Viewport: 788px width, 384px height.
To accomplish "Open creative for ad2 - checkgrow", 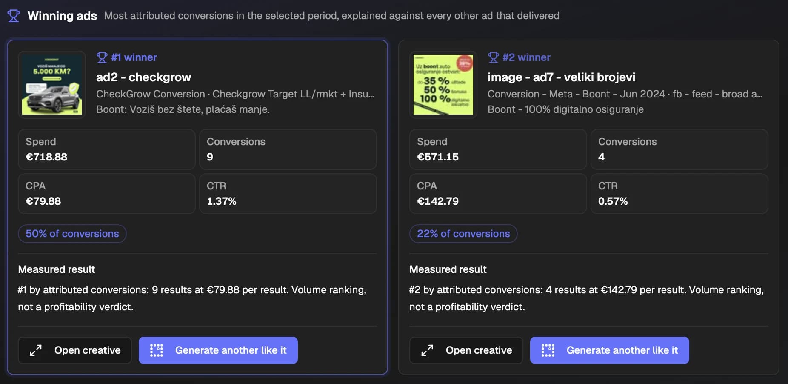I will 75,350.
